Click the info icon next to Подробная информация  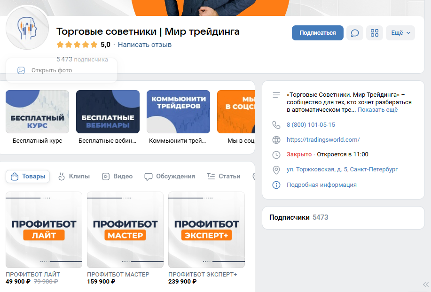(x=276, y=184)
